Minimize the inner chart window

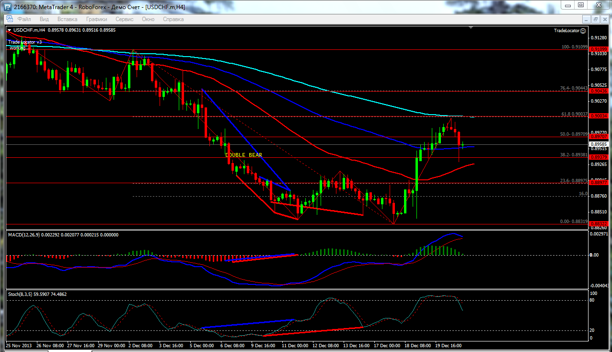point(587,19)
